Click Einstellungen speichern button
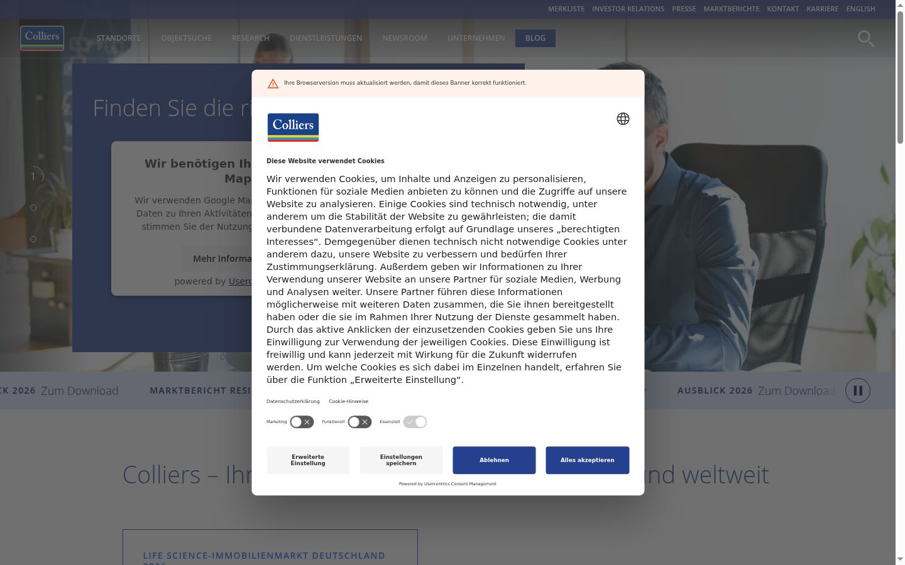This screenshot has width=905, height=565. (x=401, y=460)
